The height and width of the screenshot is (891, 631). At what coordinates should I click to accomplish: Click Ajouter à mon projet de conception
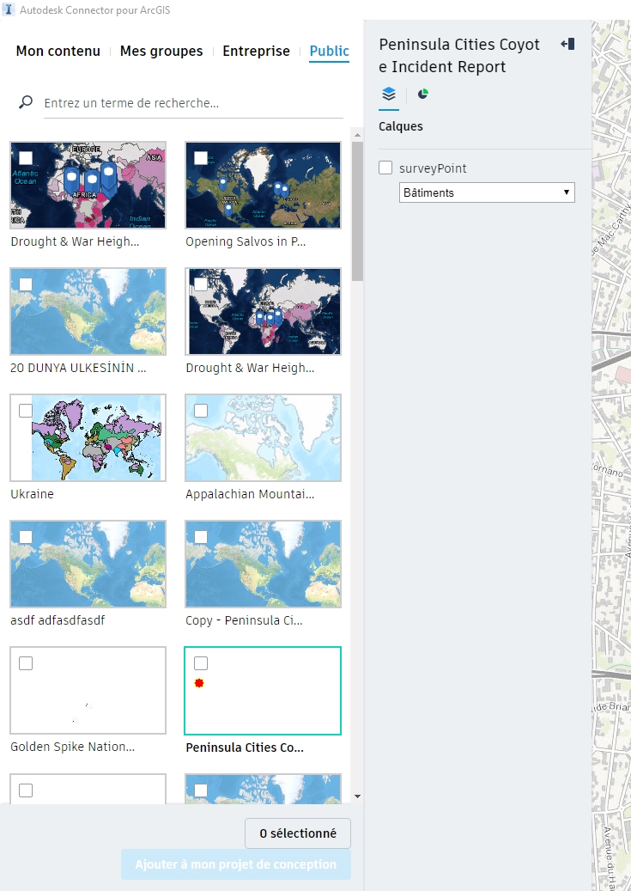236,864
